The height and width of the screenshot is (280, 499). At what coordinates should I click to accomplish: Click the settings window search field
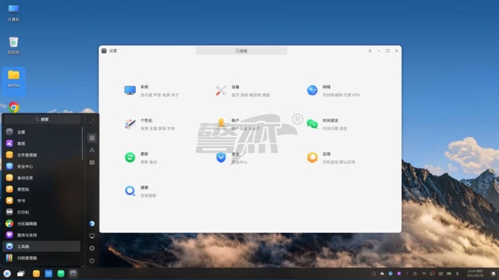[242, 50]
